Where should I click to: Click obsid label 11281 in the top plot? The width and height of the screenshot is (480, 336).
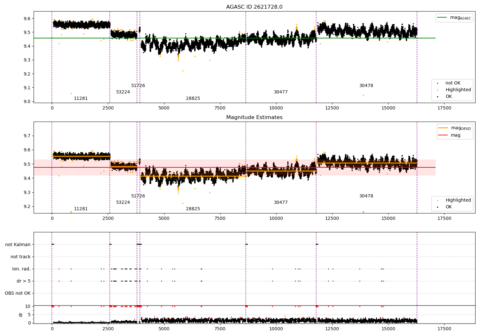click(81, 99)
